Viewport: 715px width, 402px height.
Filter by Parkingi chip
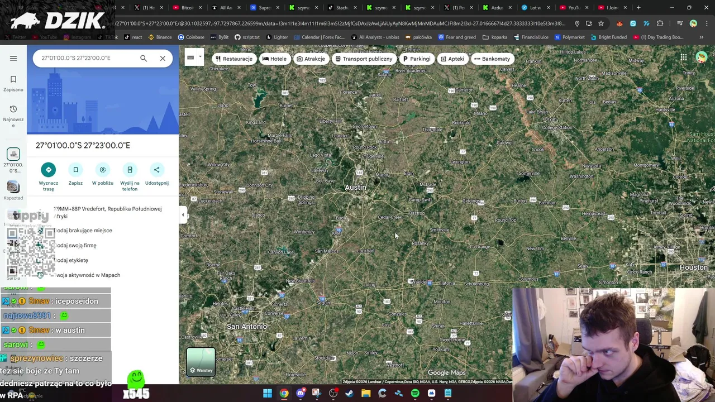pyautogui.click(x=417, y=59)
